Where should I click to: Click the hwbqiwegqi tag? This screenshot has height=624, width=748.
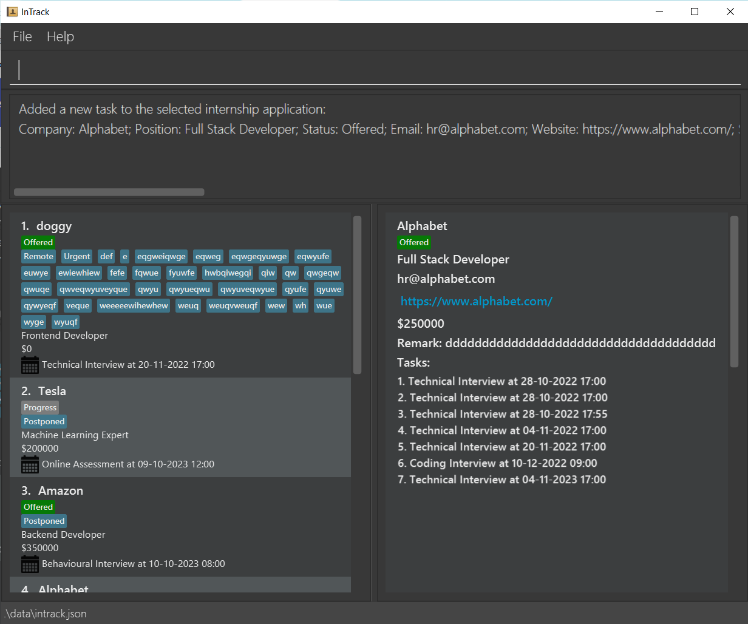pos(228,273)
